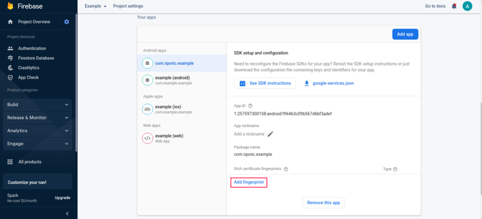Open the user account avatar

[467, 6]
